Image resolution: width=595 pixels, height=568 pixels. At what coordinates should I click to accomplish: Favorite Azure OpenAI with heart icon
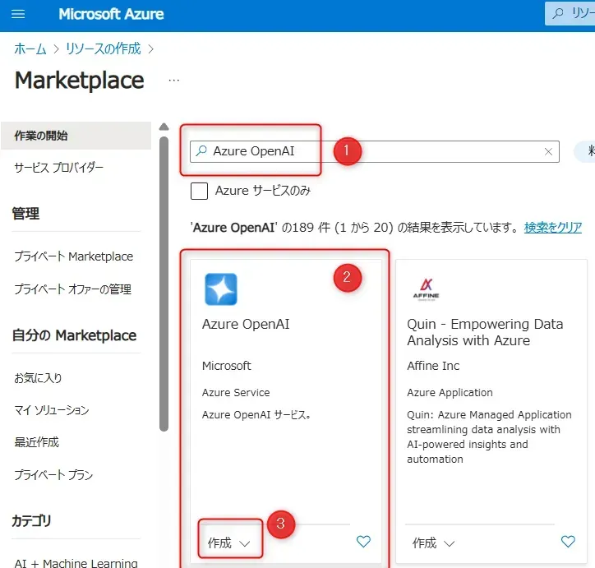363,541
